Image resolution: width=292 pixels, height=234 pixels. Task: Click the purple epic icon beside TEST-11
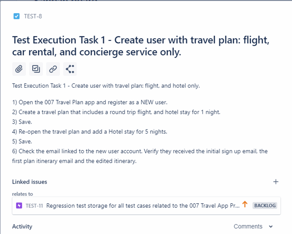click(x=19, y=205)
